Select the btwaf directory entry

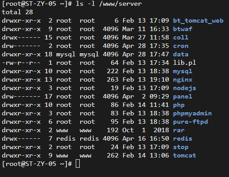pyautogui.click(x=182, y=29)
